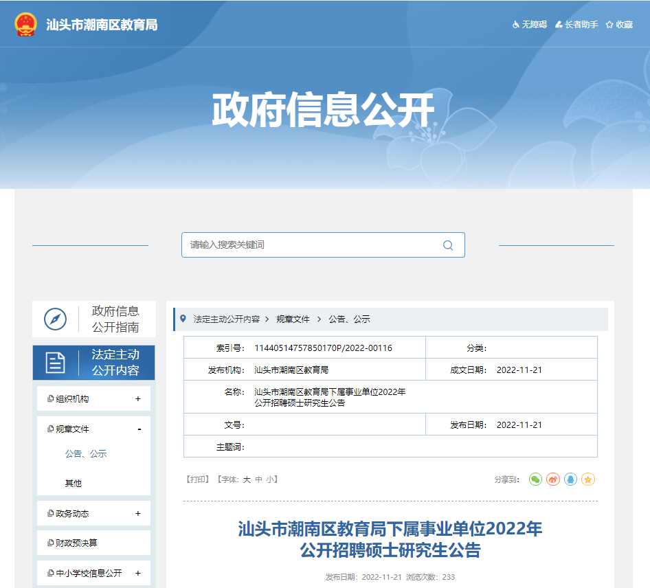Click breadcrumb 公告、公示

click(349, 319)
